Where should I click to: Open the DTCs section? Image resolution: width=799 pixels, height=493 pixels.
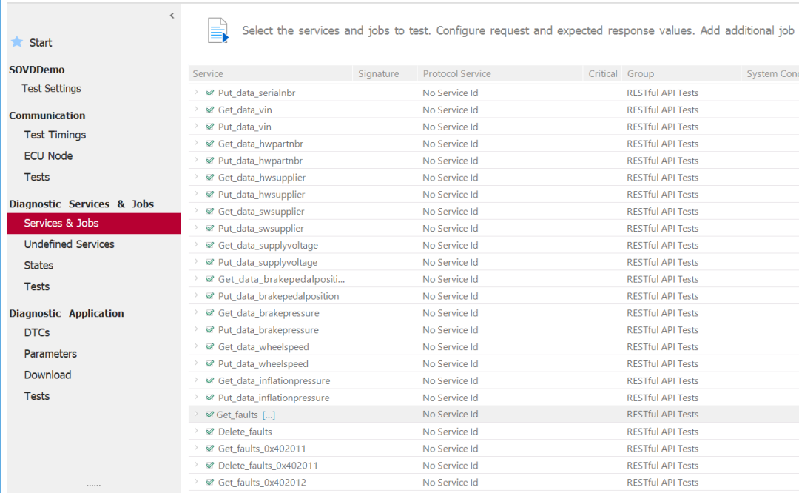37,332
